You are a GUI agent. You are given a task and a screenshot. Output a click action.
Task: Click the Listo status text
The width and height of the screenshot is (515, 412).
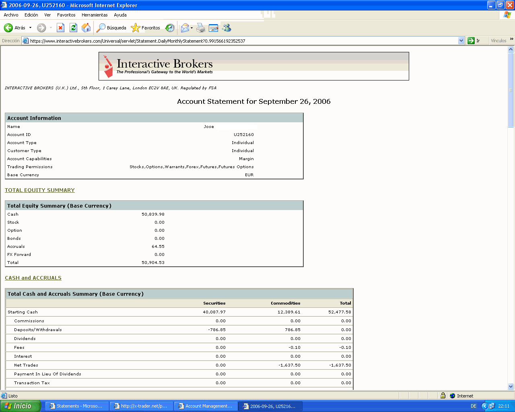(x=13, y=396)
